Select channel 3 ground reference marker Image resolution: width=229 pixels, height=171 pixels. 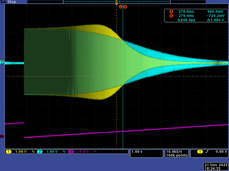pyautogui.click(x=2, y=137)
